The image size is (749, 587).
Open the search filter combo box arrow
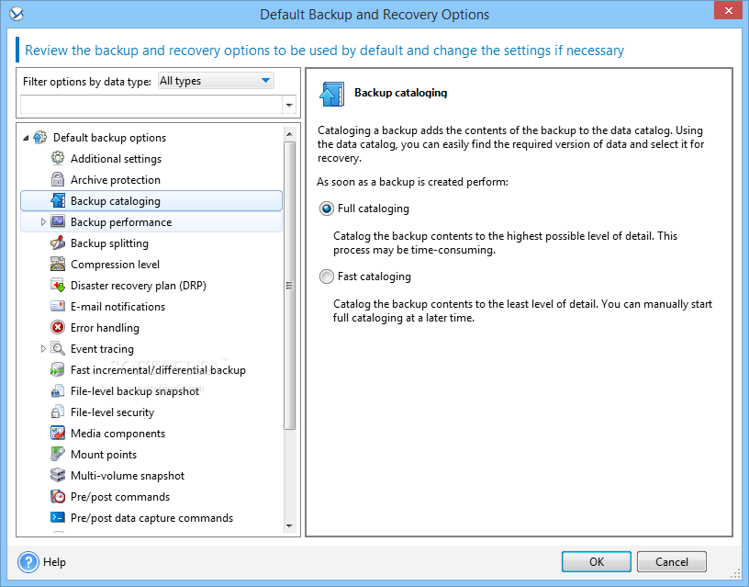point(289,105)
